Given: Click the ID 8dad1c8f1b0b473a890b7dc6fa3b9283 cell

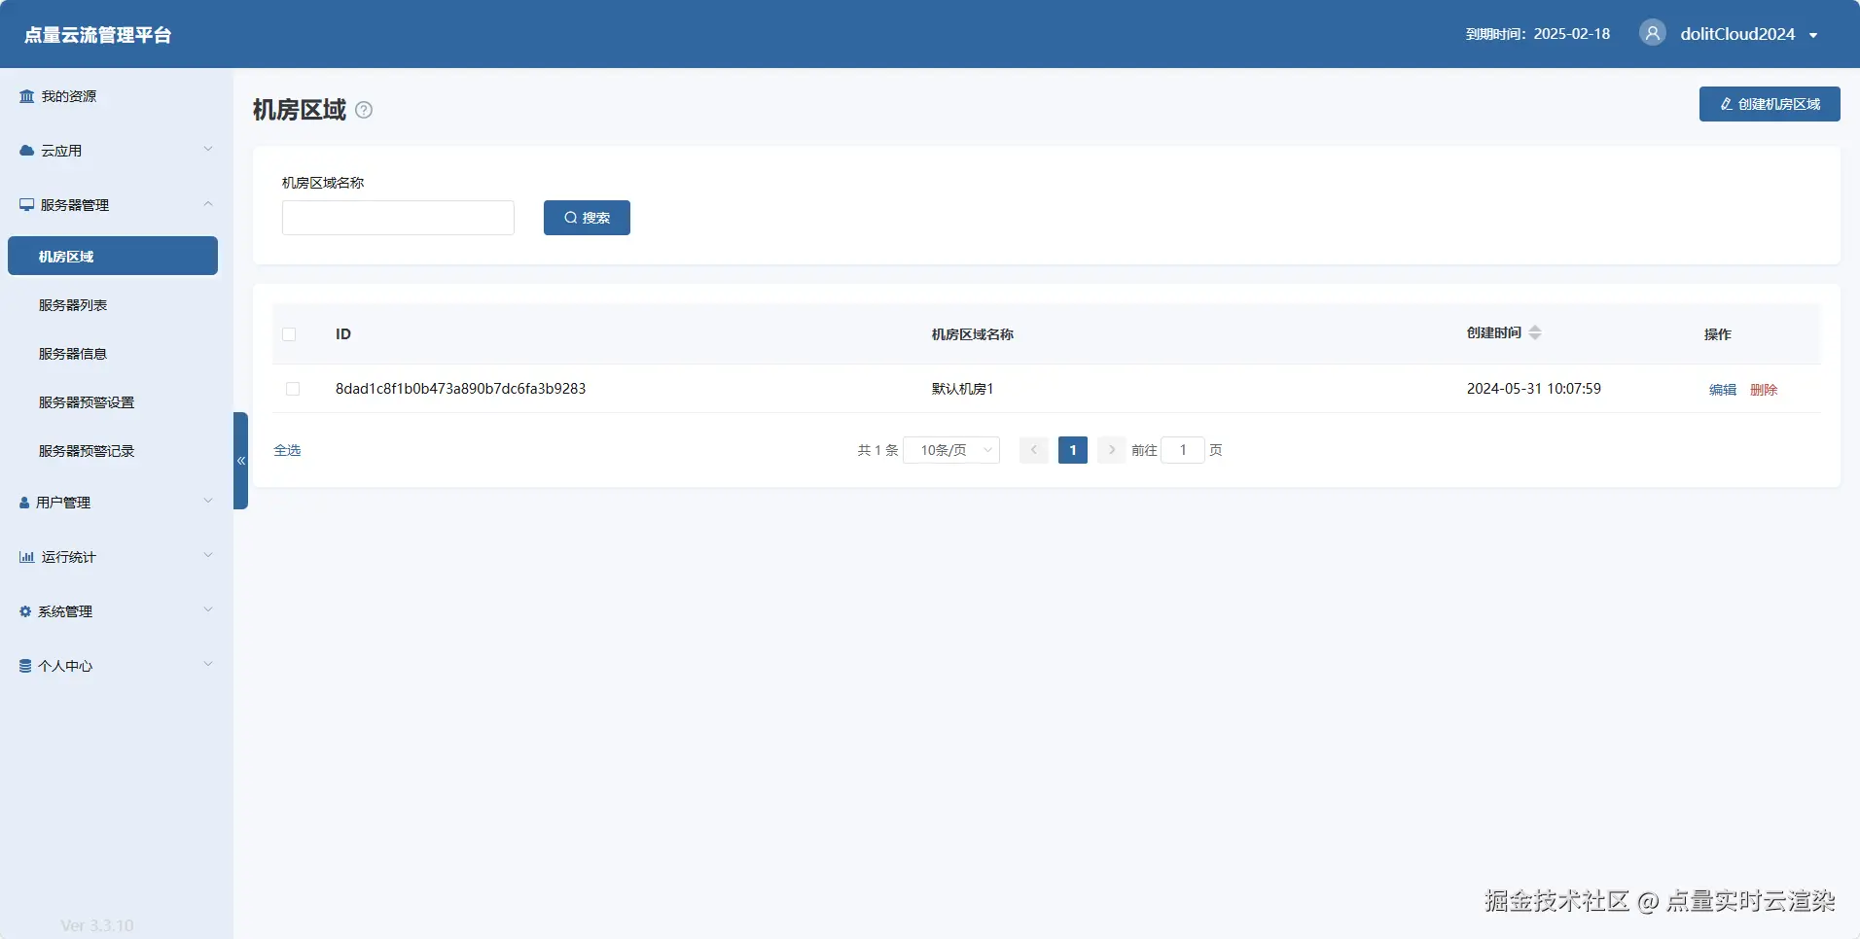Looking at the screenshot, I should point(460,389).
